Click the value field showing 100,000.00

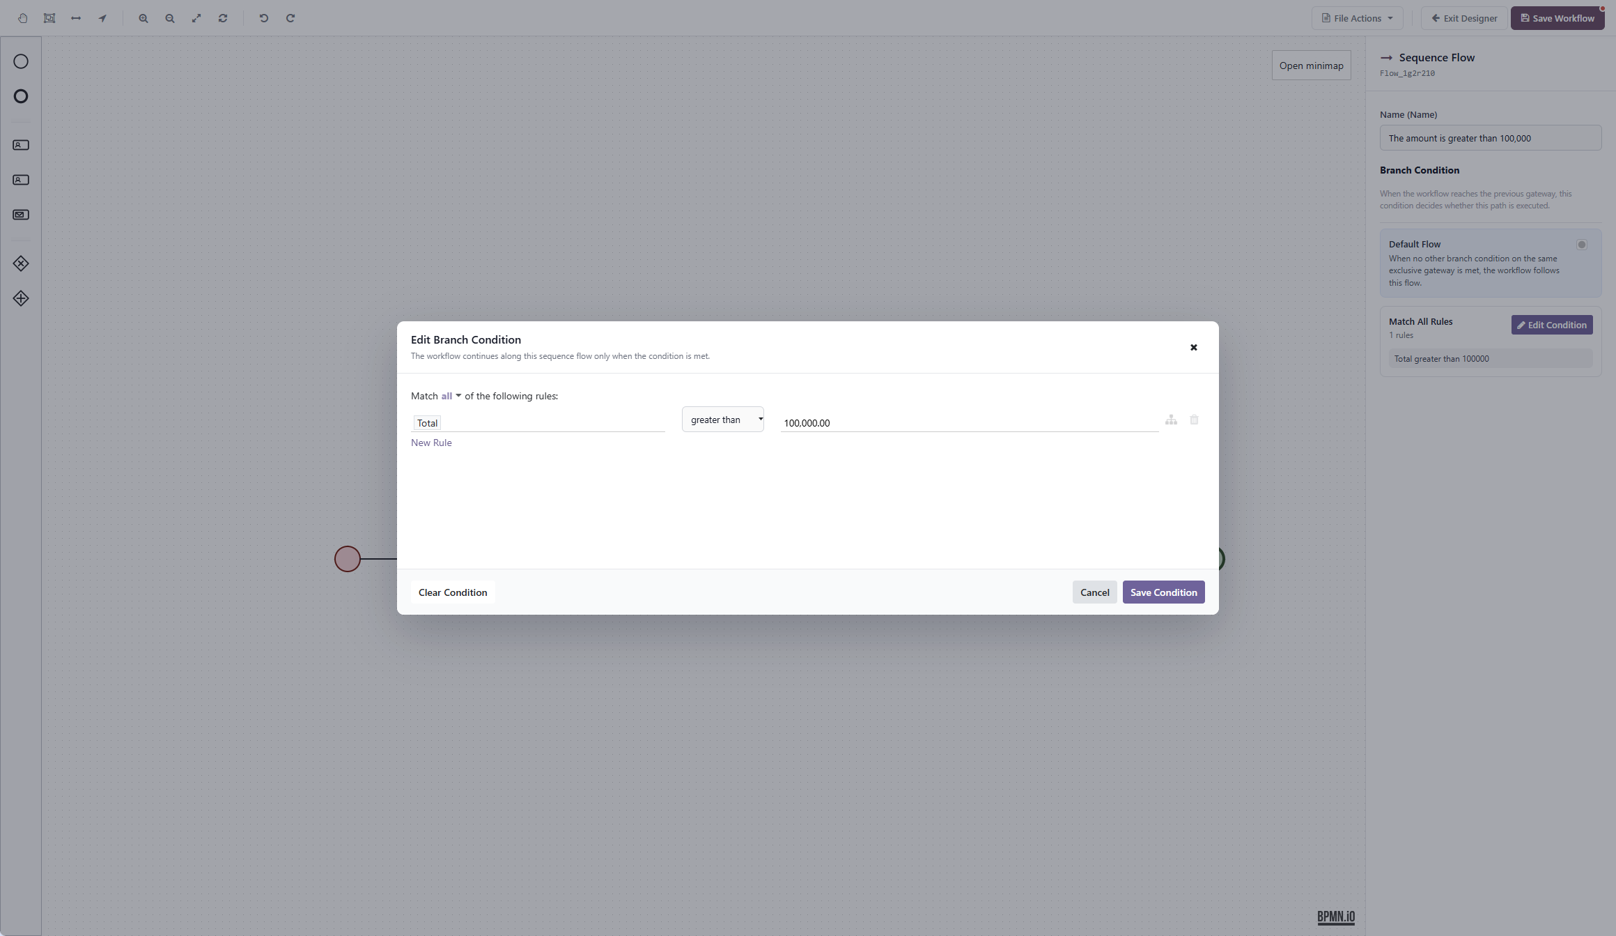pos(969,423)
